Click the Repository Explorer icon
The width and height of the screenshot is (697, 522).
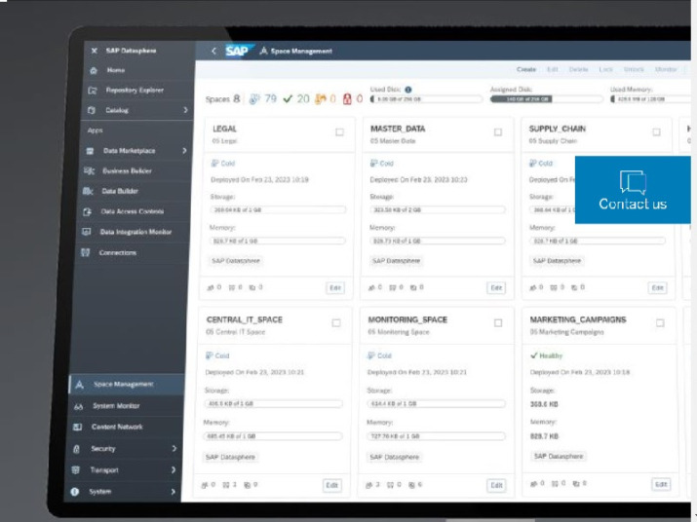(x=92, y=91)
